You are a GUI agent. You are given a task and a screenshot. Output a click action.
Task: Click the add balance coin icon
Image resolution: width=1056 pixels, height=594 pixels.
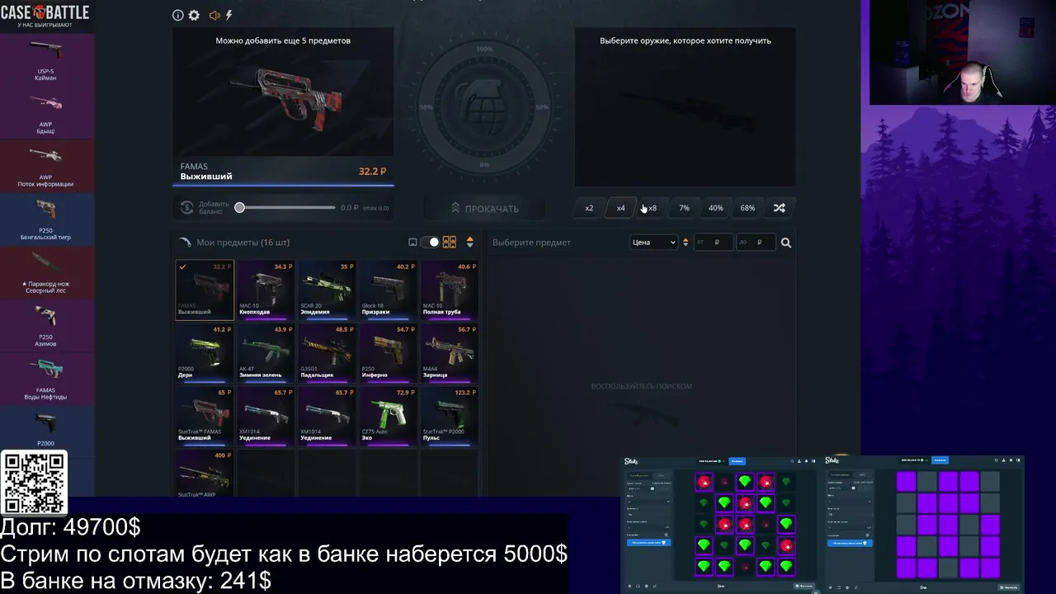pyautogui.click(x=186, y=208)
